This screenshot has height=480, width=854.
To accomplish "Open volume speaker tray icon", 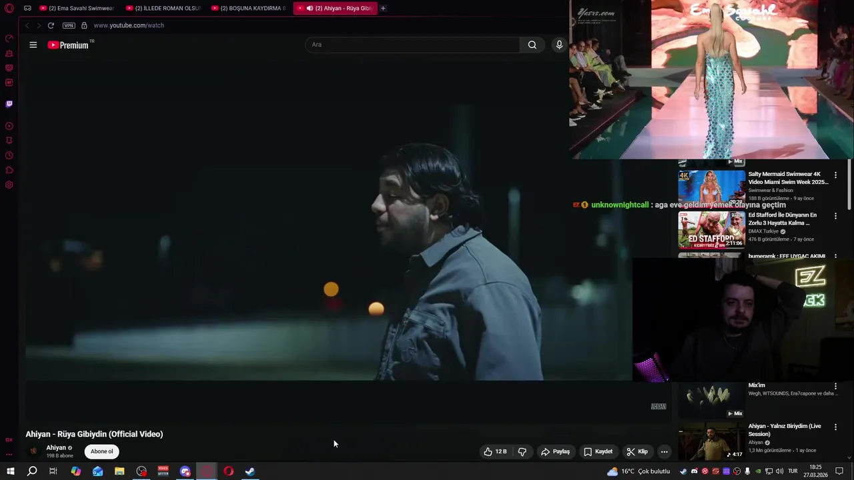I will click(x=780, y=471).
